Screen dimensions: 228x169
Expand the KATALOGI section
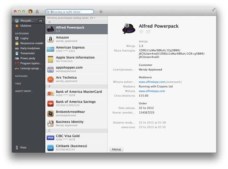pyautogui.click(x=21, y=76)
